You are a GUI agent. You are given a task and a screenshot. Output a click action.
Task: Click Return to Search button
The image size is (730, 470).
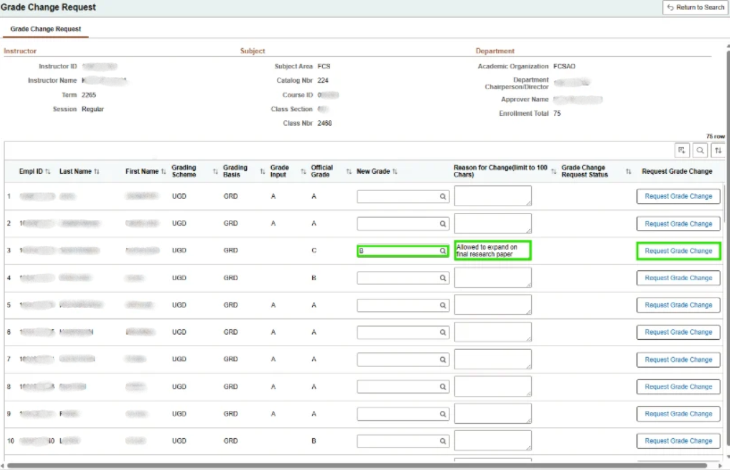tap(695, 8)
